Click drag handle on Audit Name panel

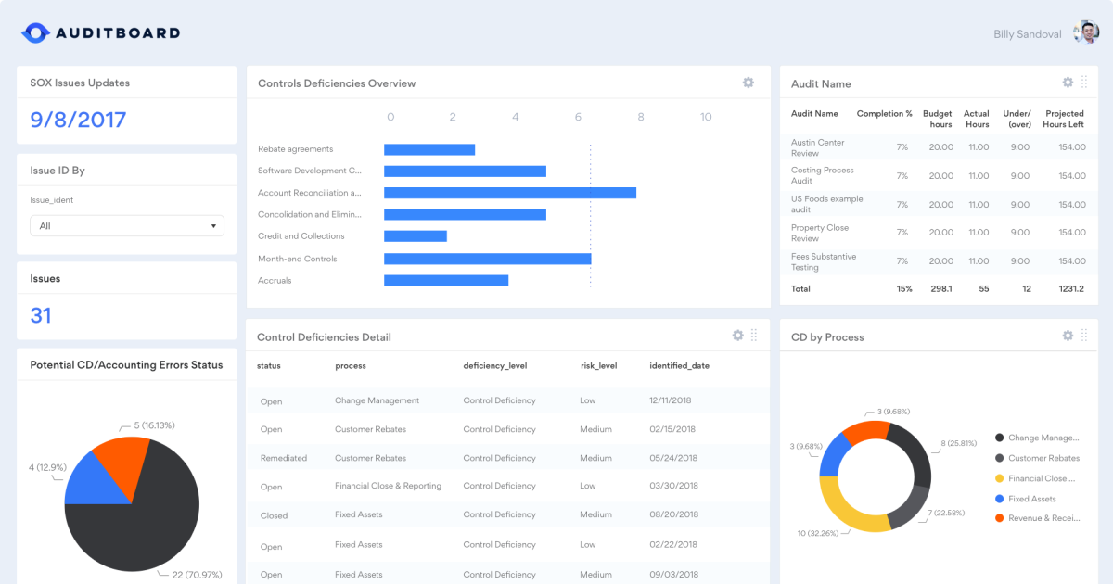point(1084,83)
